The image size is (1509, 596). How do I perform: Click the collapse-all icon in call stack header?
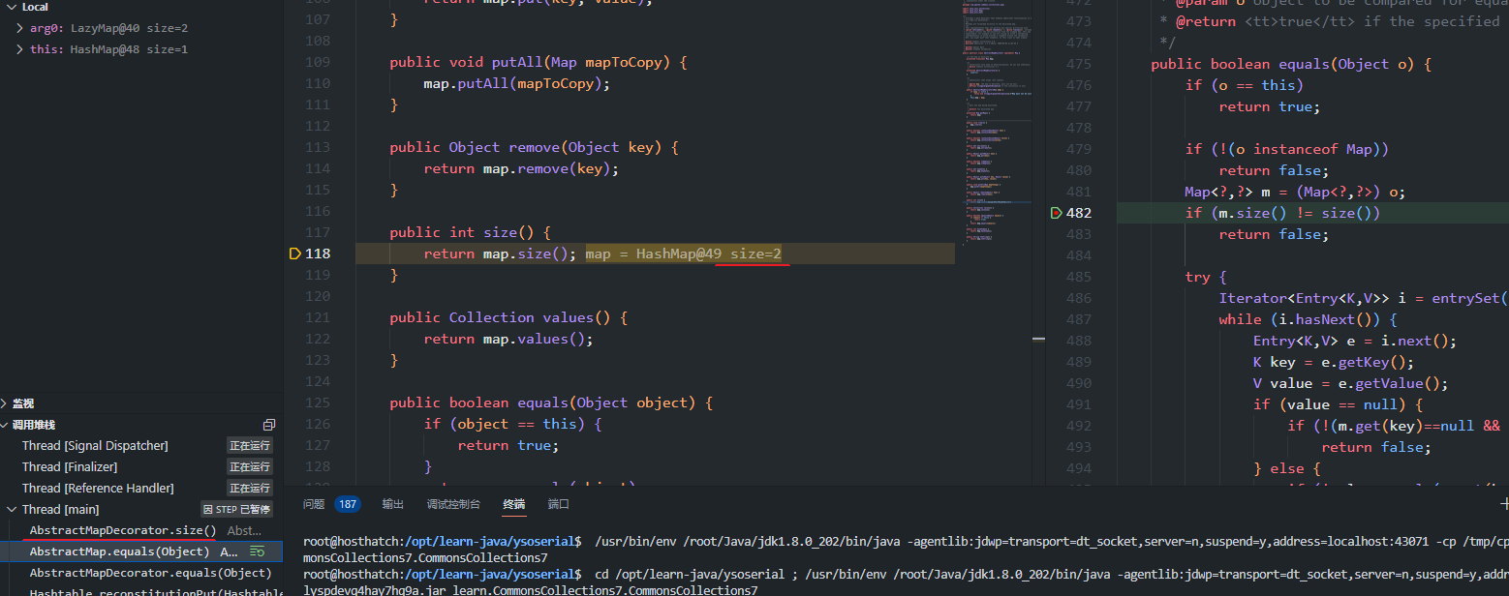click(x=269, y=425)
